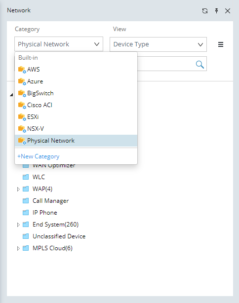This screenshot has width=239, height=303.
Task: Expand the MPLS Cloud(6) node
Action: [18, 248]
